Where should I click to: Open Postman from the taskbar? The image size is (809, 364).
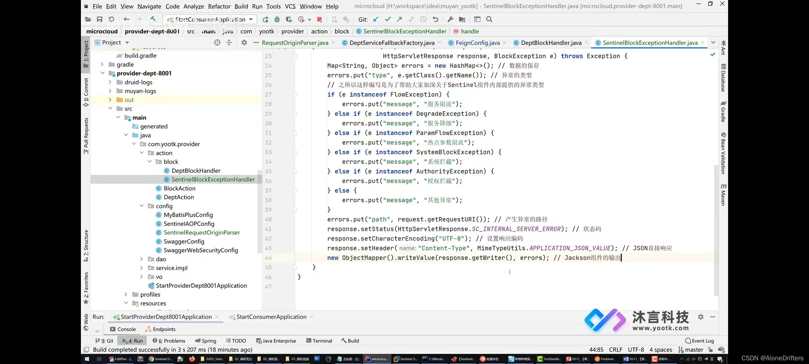[604, 359]
